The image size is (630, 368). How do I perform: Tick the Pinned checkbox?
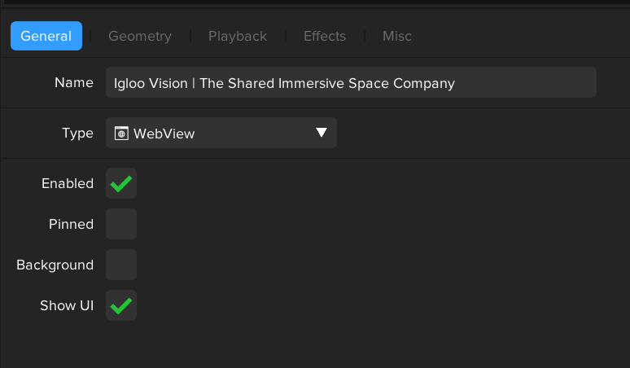click(121, 224)
